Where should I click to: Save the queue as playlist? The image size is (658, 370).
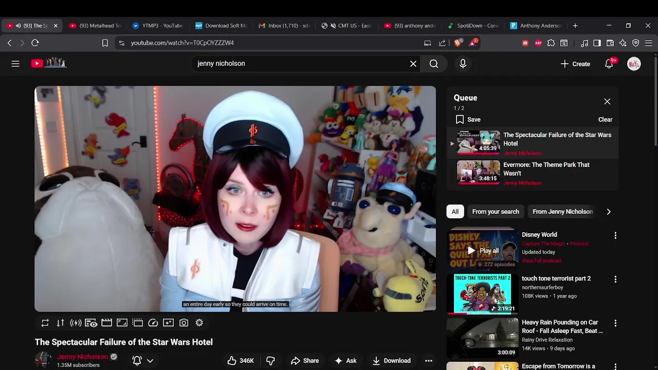(468, 119)
